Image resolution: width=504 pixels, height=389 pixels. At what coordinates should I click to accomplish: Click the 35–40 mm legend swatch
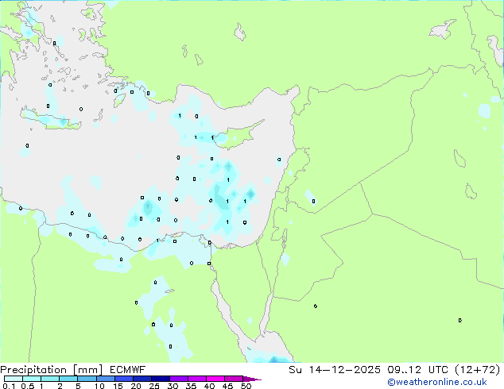coord(196,379)
